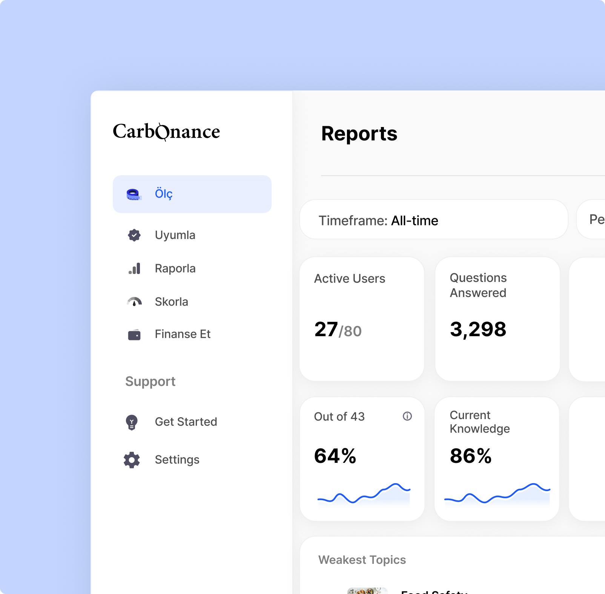The width and height of the screenshot is (605, 594).
Task: Navigate to Skorla in the sidebar
Action: [171, 302]
